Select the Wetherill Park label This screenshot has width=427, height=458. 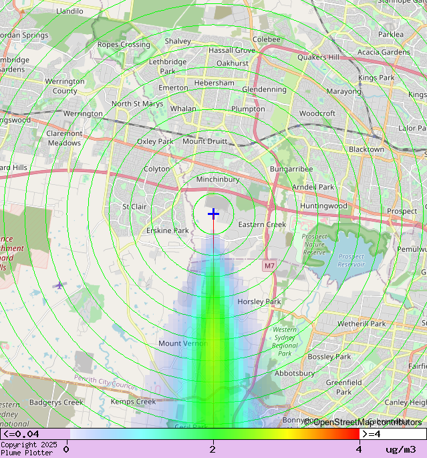click(x=362, y=323)
